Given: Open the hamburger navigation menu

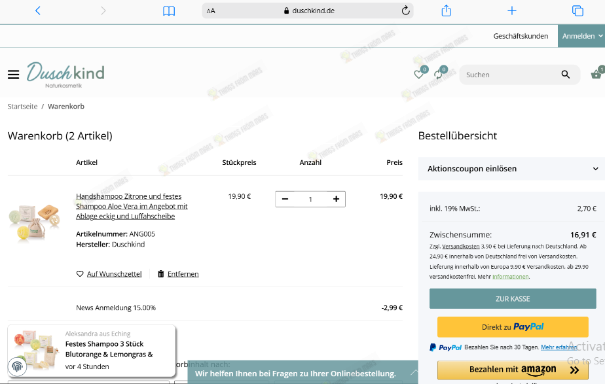Looking at the screenshot, I should coord(13,74).
